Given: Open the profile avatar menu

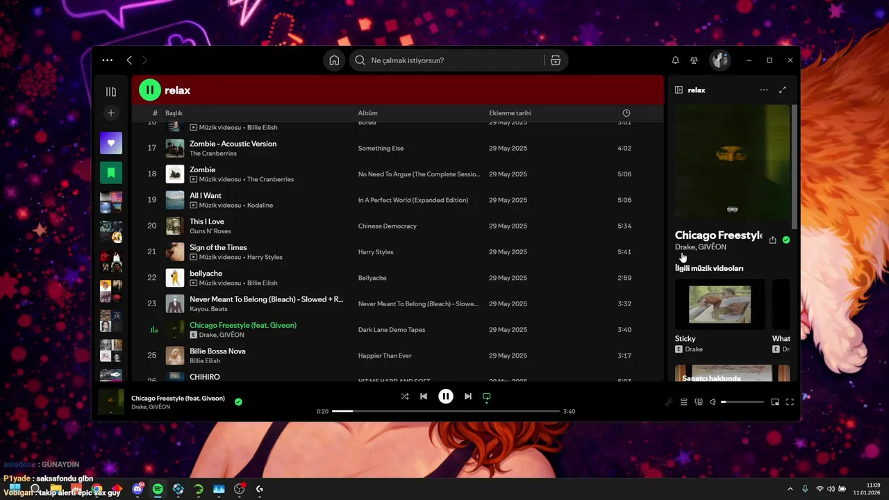Looking at the screenshot, I should click(720, 60).
